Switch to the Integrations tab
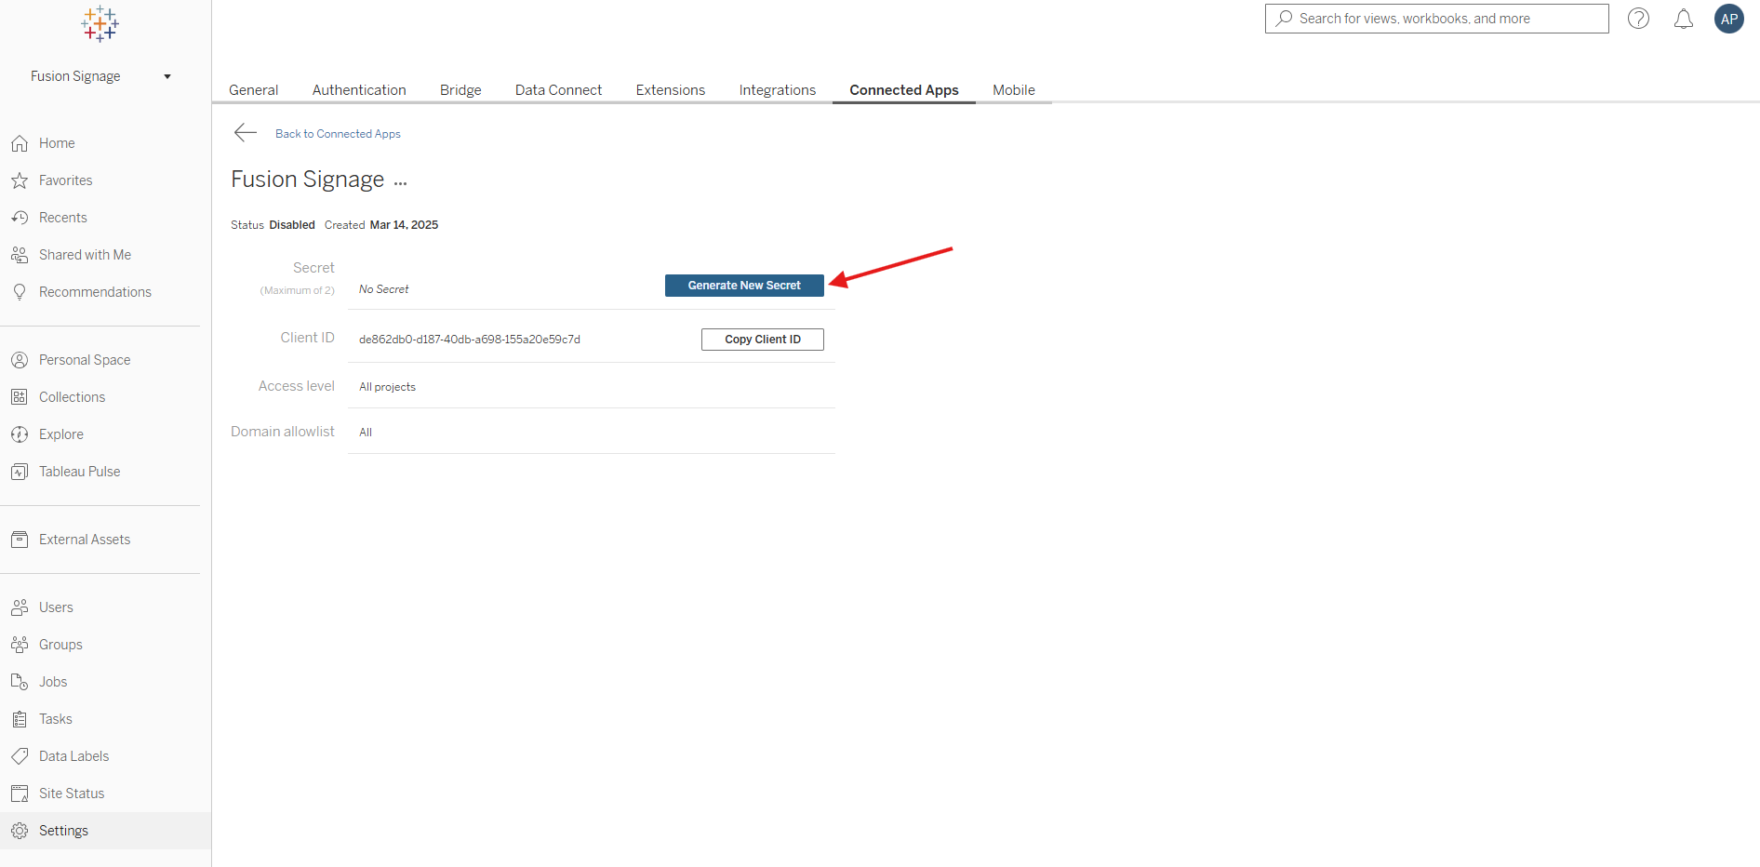This screenshot has height=867, width=1760. click(778, 90)
